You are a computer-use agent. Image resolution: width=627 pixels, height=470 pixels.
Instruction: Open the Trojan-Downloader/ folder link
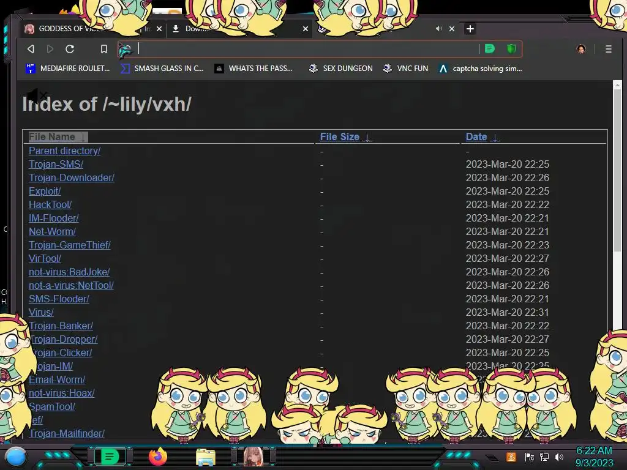72,177
